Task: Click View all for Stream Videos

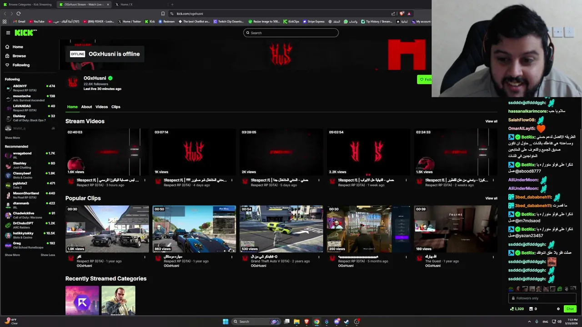Action: (x=491, y=121)
